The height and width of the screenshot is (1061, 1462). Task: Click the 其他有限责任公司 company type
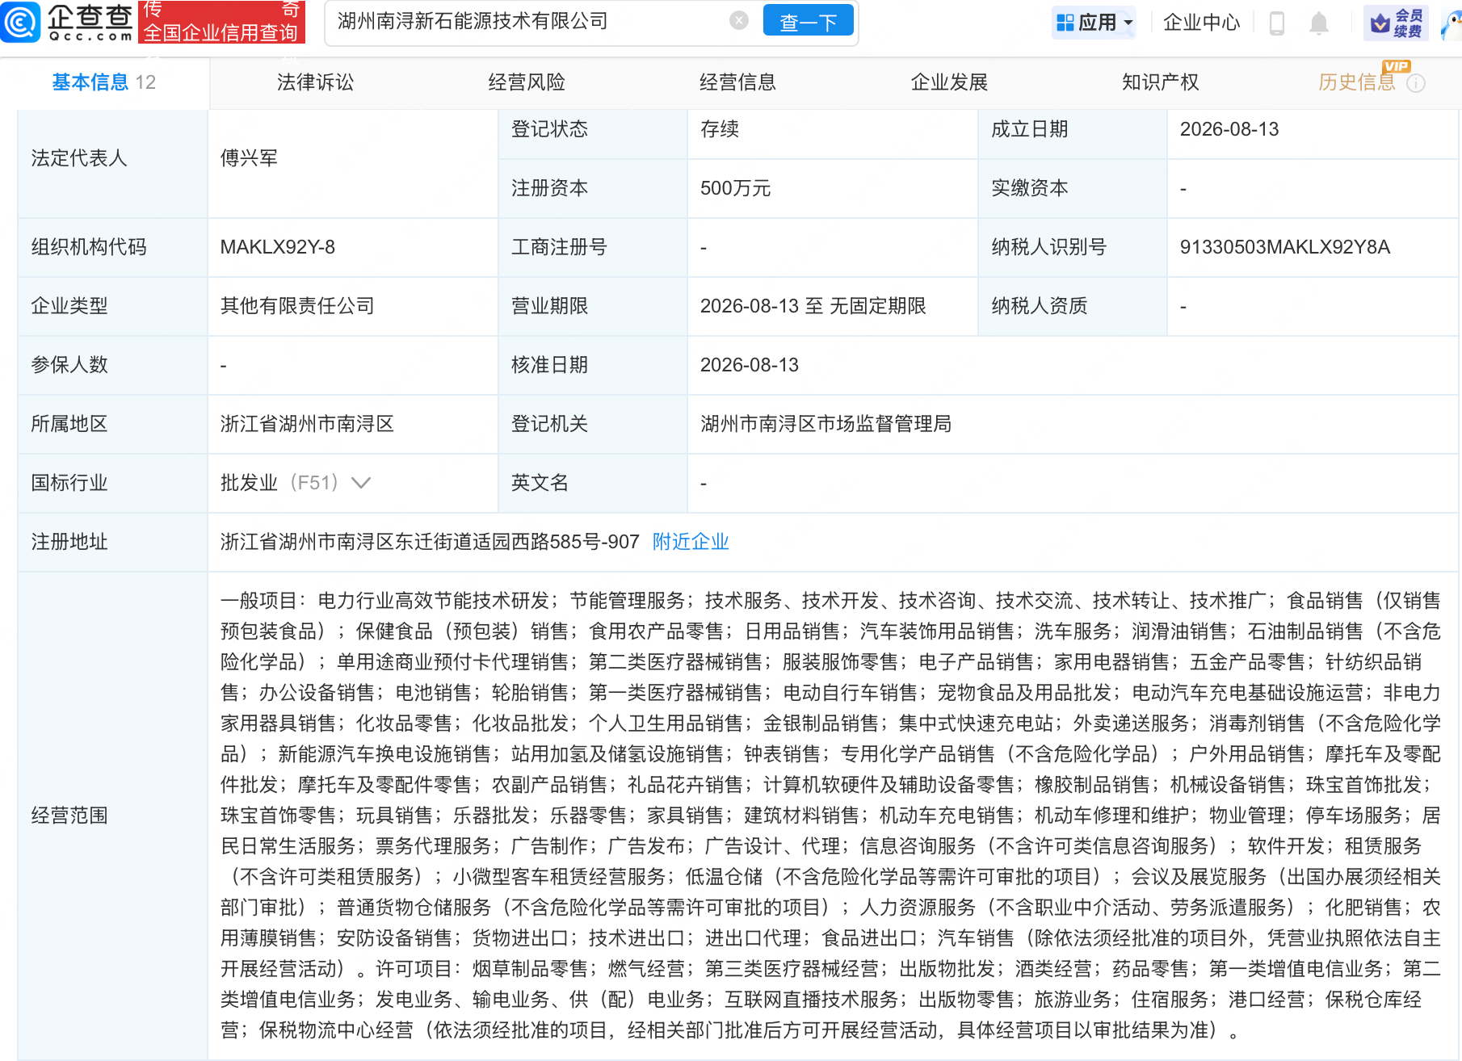pos(297,306)
